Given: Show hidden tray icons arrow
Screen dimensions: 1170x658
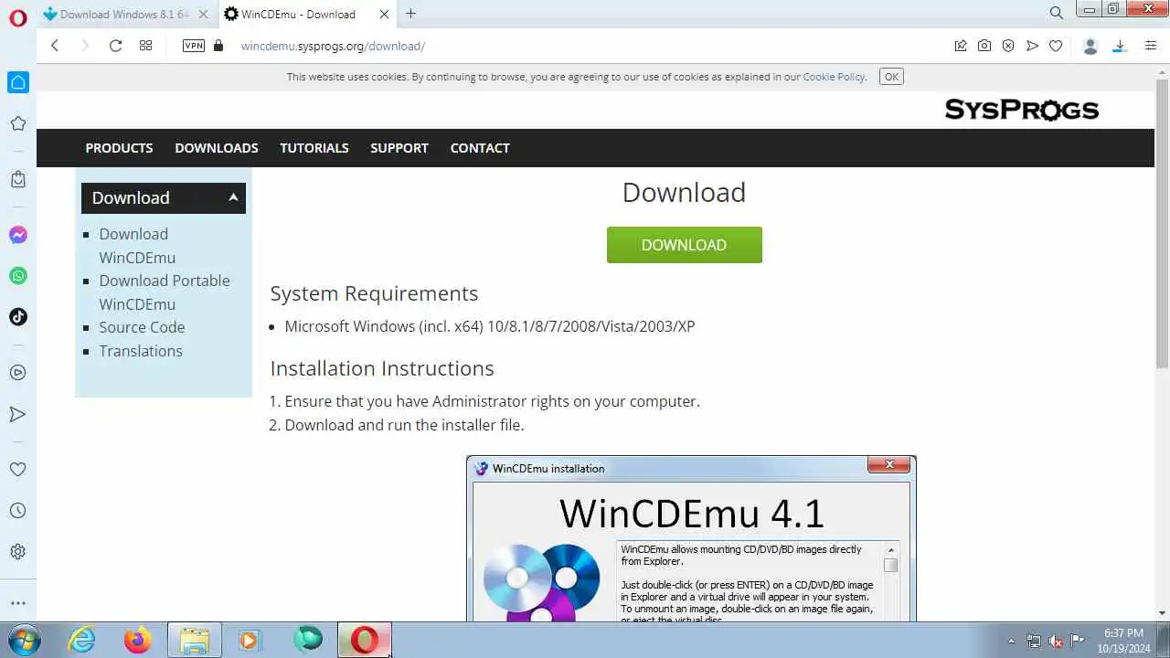Looking at the screenshot, I should (x=1011, y=641).
